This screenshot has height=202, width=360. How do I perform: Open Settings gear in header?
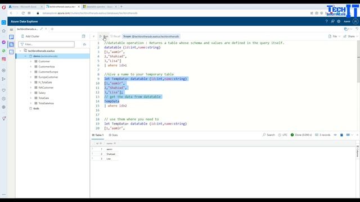[339, 21]
